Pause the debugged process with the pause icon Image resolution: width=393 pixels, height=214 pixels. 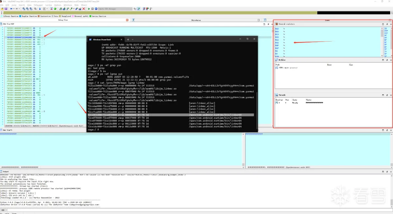92,9
